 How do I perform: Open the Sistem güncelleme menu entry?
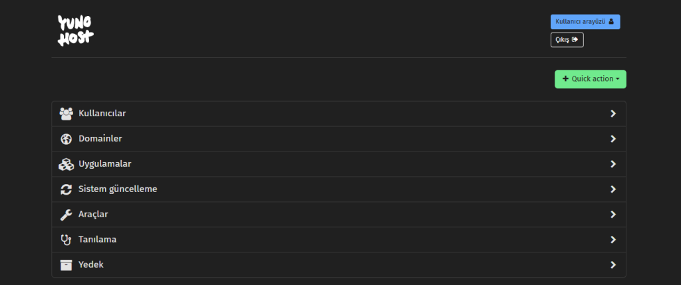point(339,189)
